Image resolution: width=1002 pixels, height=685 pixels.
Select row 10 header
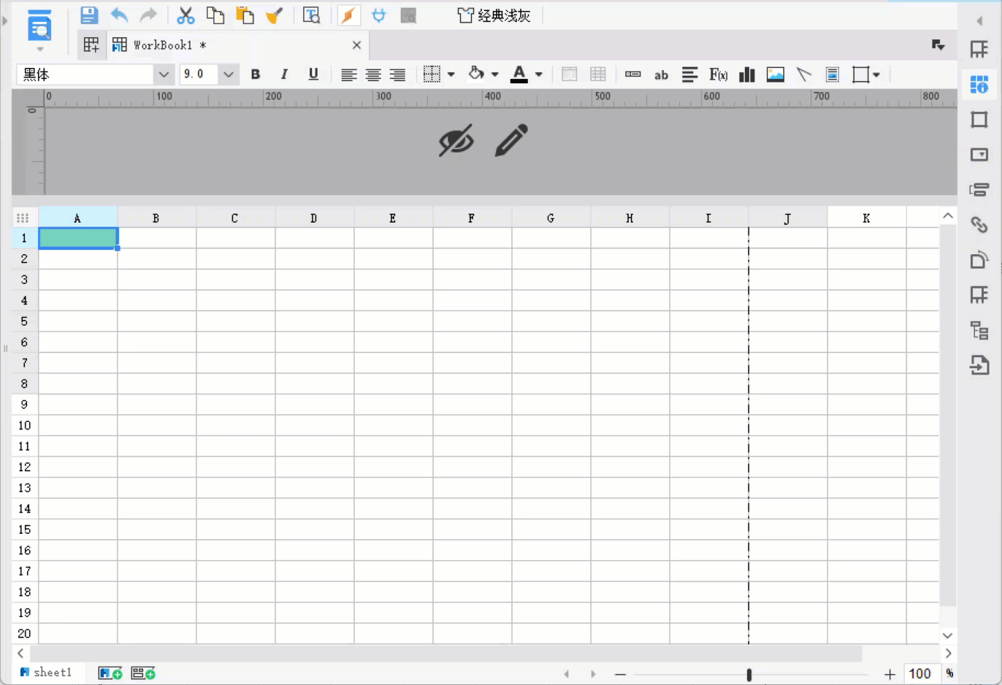(25, 425)
